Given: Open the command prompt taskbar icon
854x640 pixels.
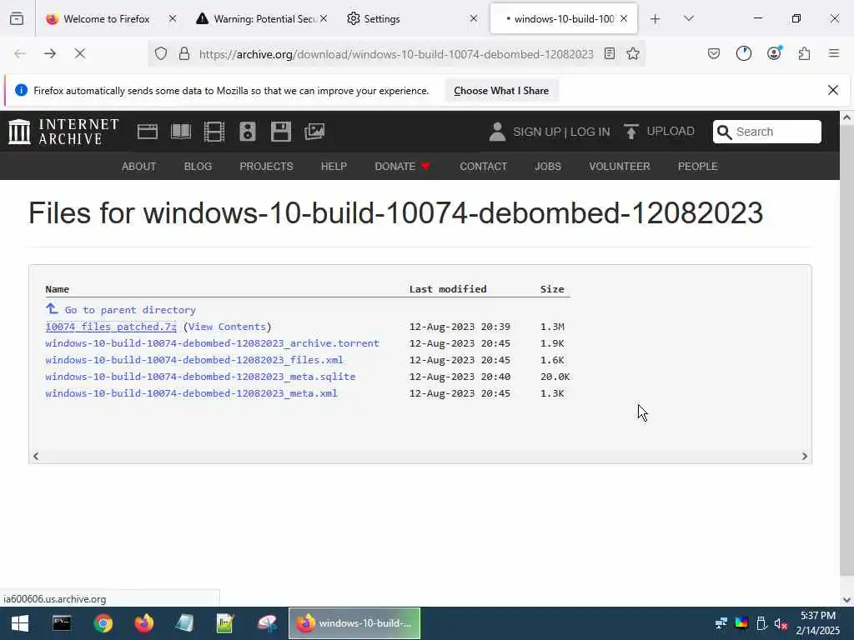Looking at the screenshot, I should [x=62, y=623].
